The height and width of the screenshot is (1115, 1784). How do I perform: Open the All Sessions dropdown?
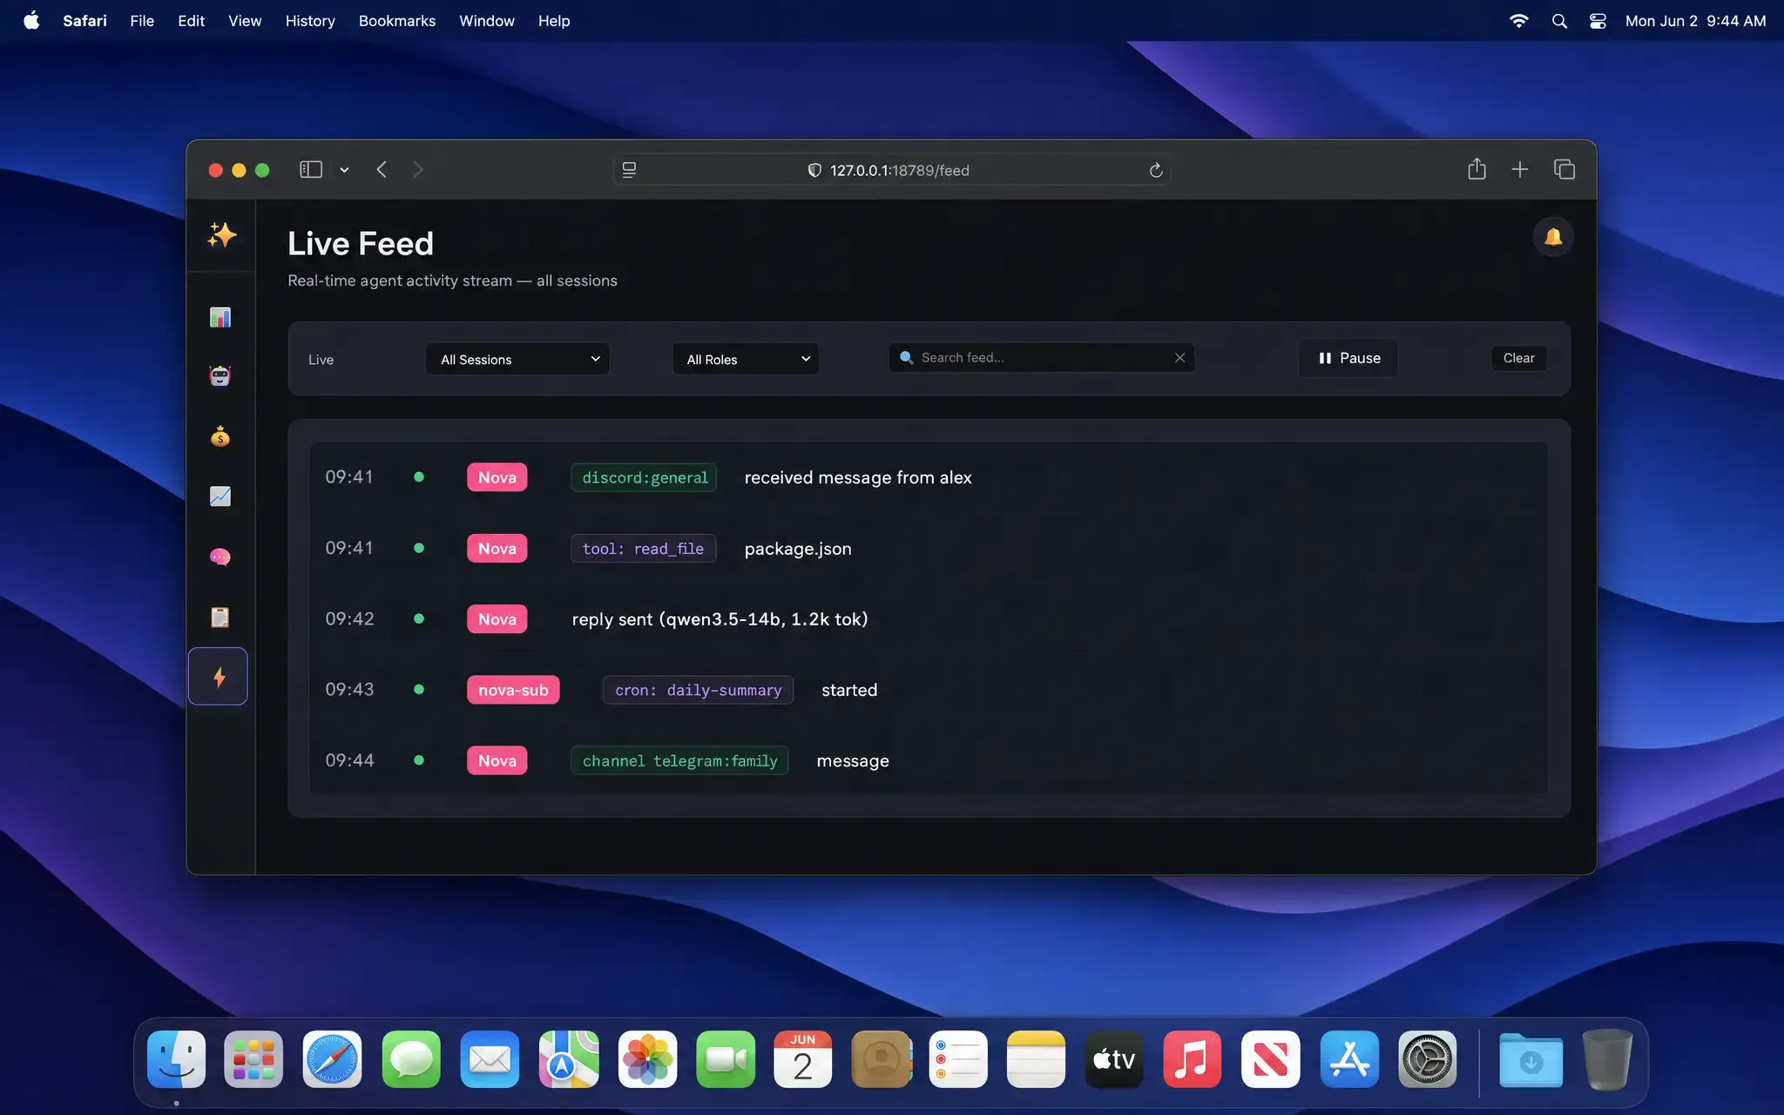point(517,359)
